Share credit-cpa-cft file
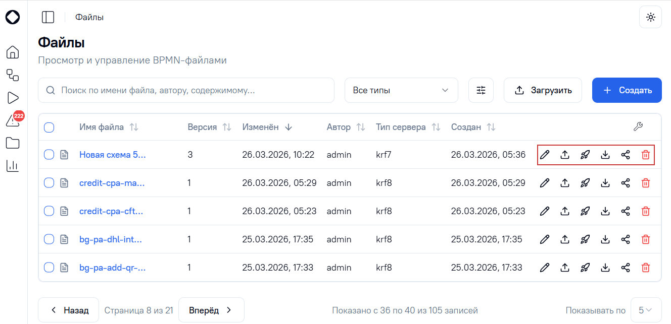671x324 pixels. (x=626, y=211)
